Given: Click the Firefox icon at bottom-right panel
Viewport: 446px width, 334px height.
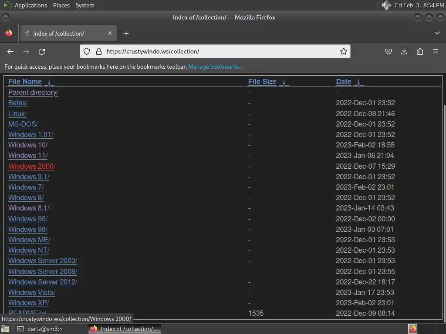Looking at the screenshot, I should (x=412, y=329).
